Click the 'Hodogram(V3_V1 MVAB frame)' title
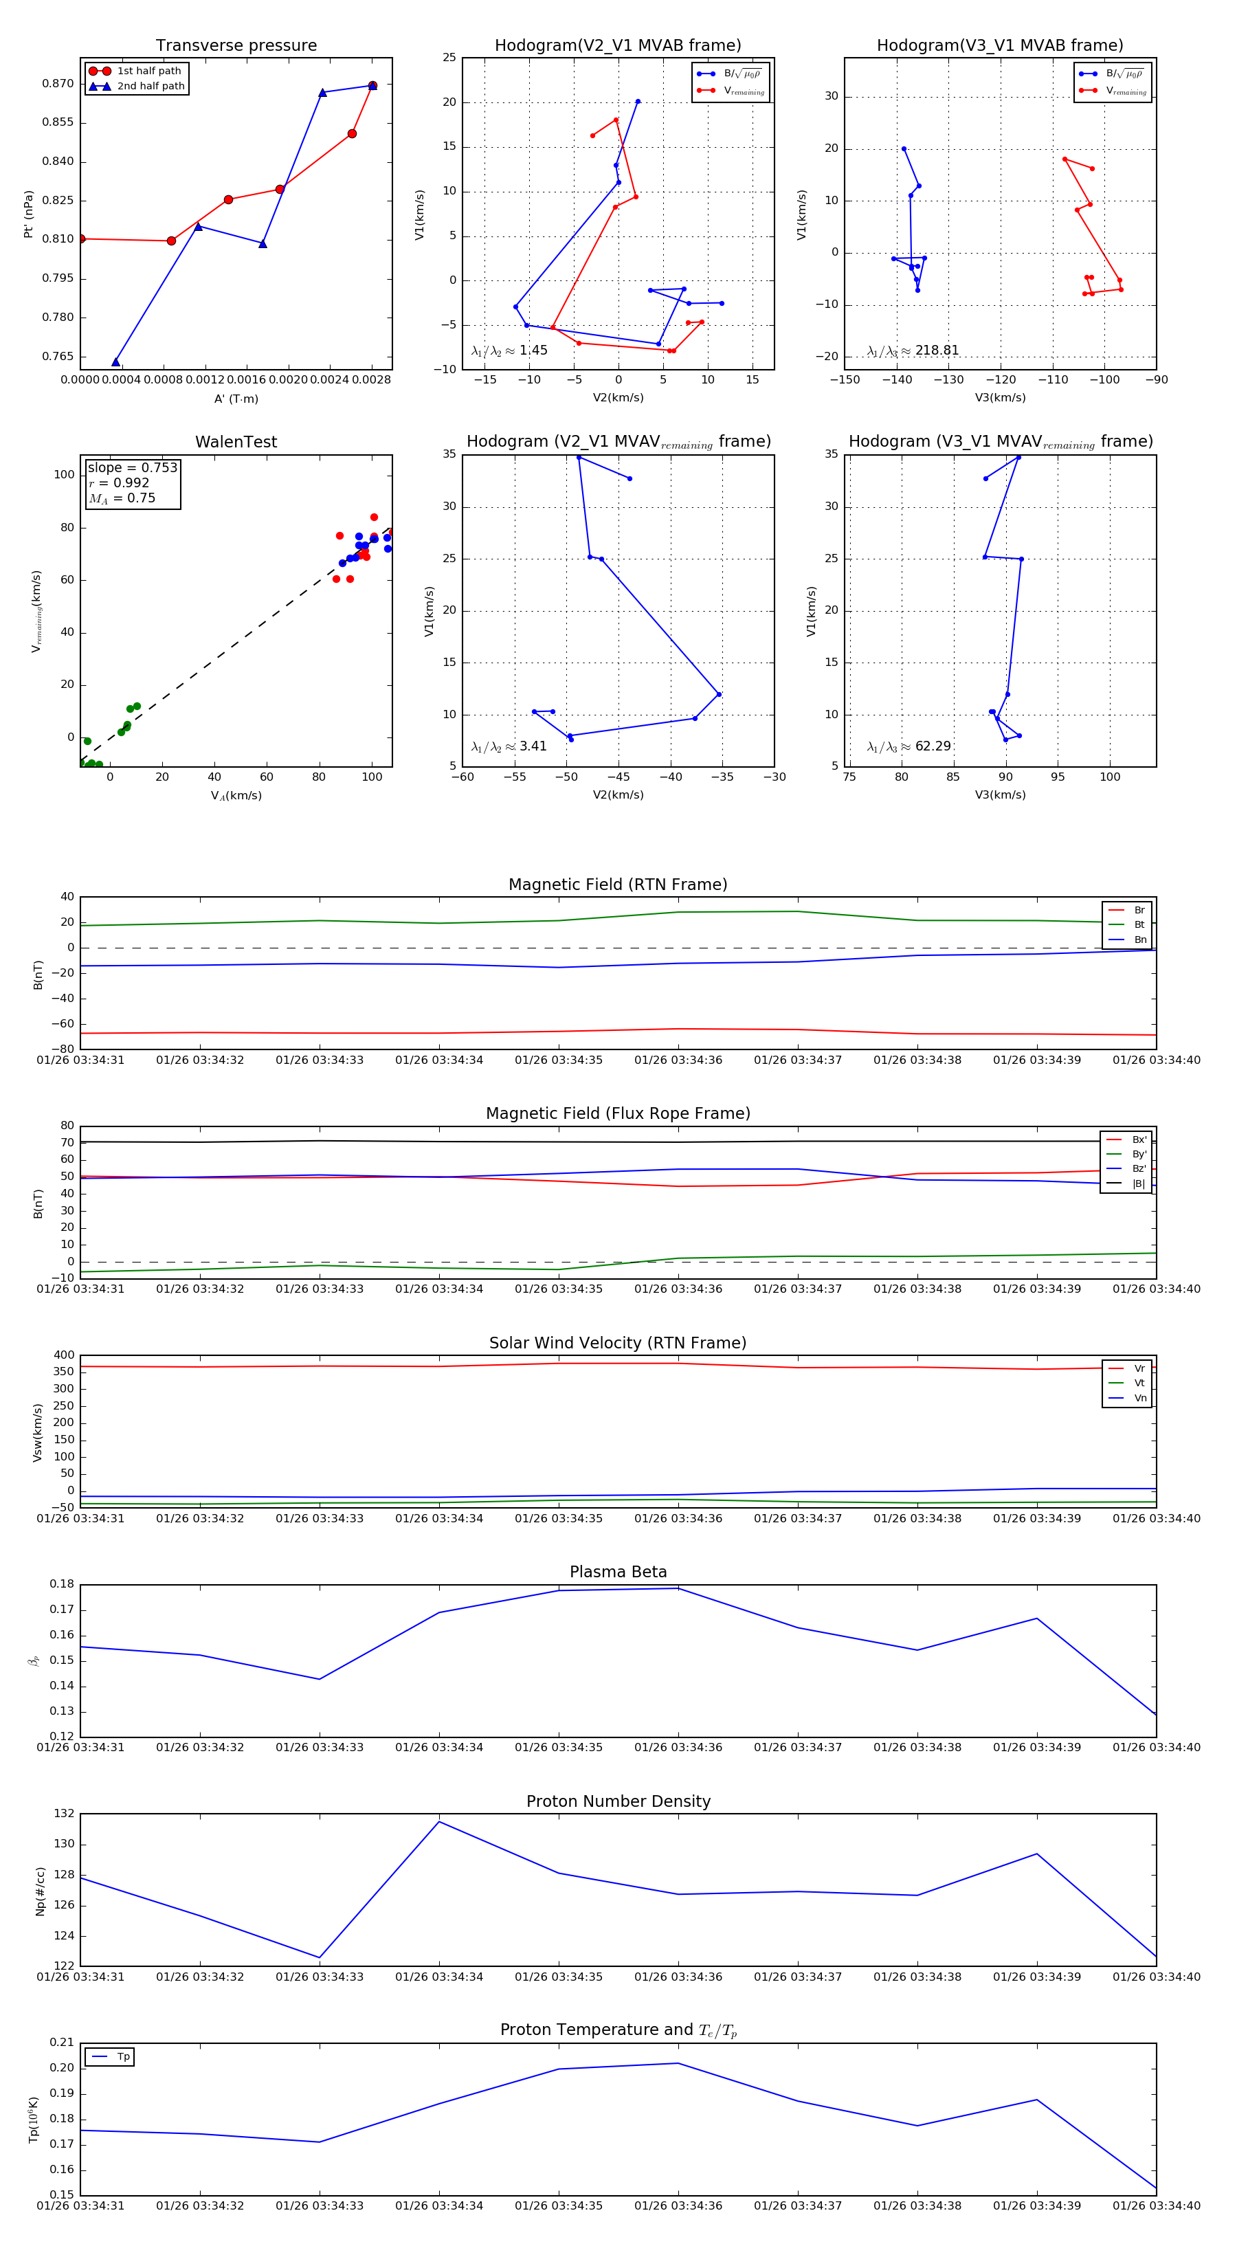Screen dimensions: 1237x2268 [x=1000, y=45]
